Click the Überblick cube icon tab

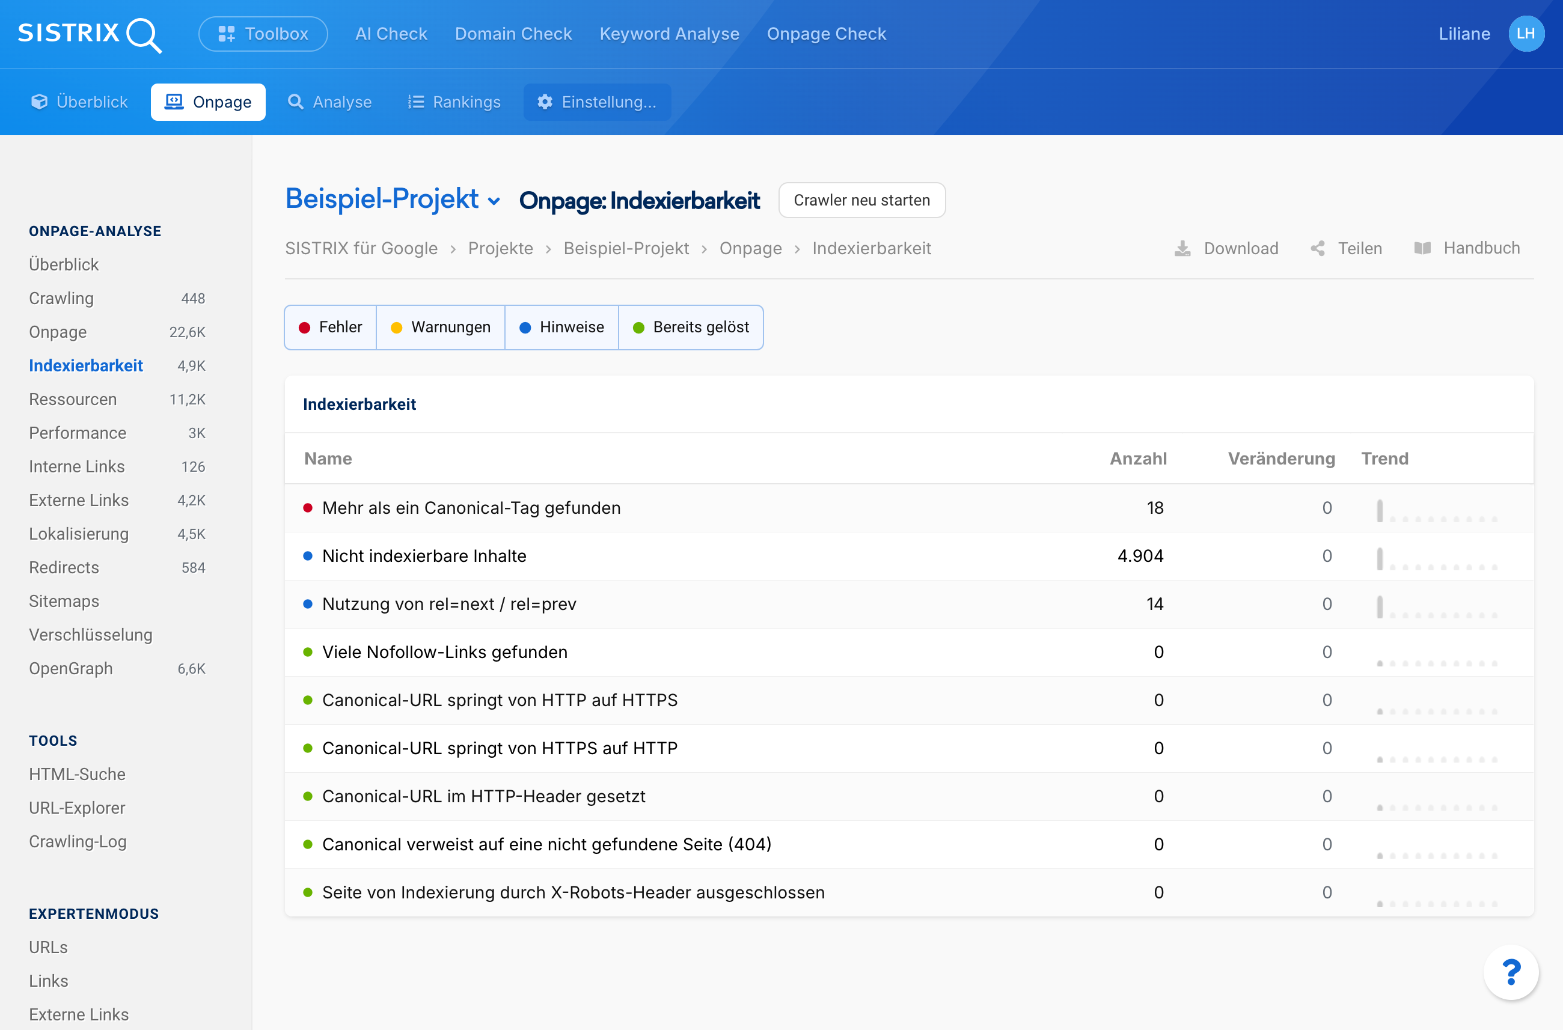pos(79,102)
